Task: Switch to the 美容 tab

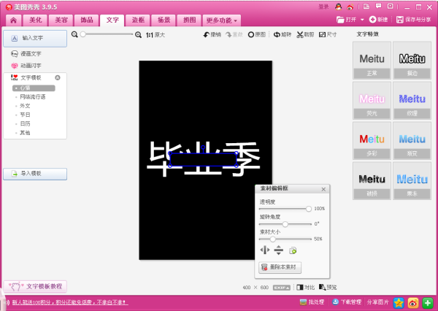Action: point(61,20)
